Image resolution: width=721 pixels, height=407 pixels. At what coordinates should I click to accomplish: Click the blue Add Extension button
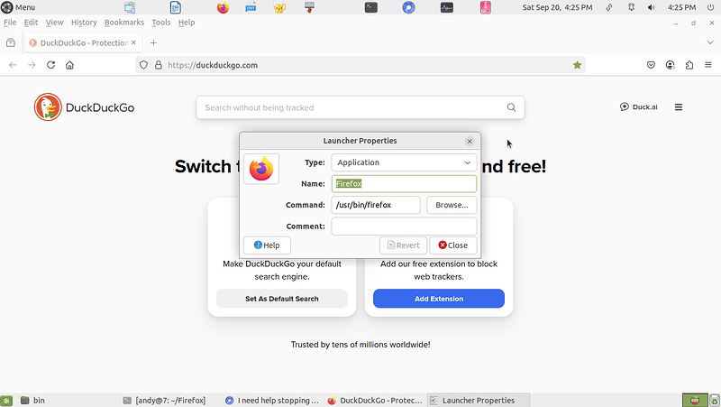pyautogui.click(x=439, y=299)
